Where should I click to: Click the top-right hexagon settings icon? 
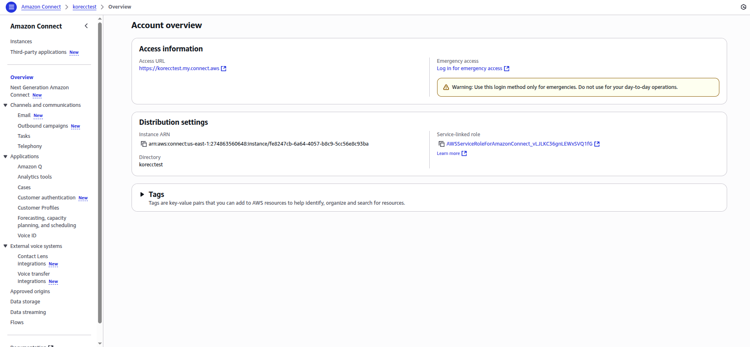(743, 7)
